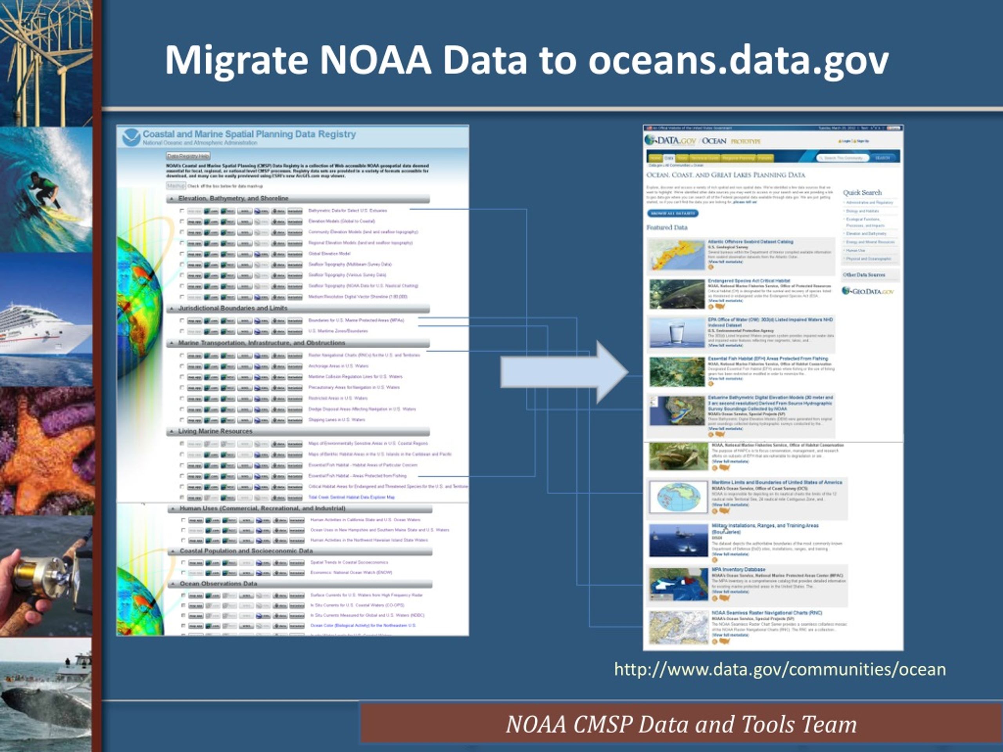Tick the checkbox for Spatial Trends in Coastal Socioeconomics
Screen dimensions: 1003x752
[x=183, y=563]
